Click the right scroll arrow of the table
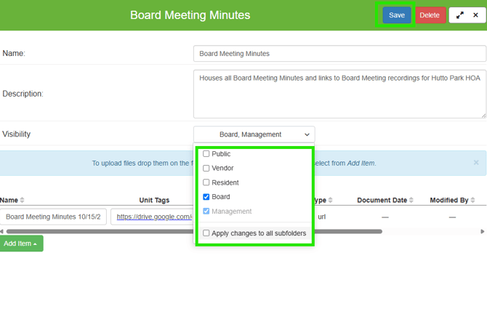 pos(483,231)
